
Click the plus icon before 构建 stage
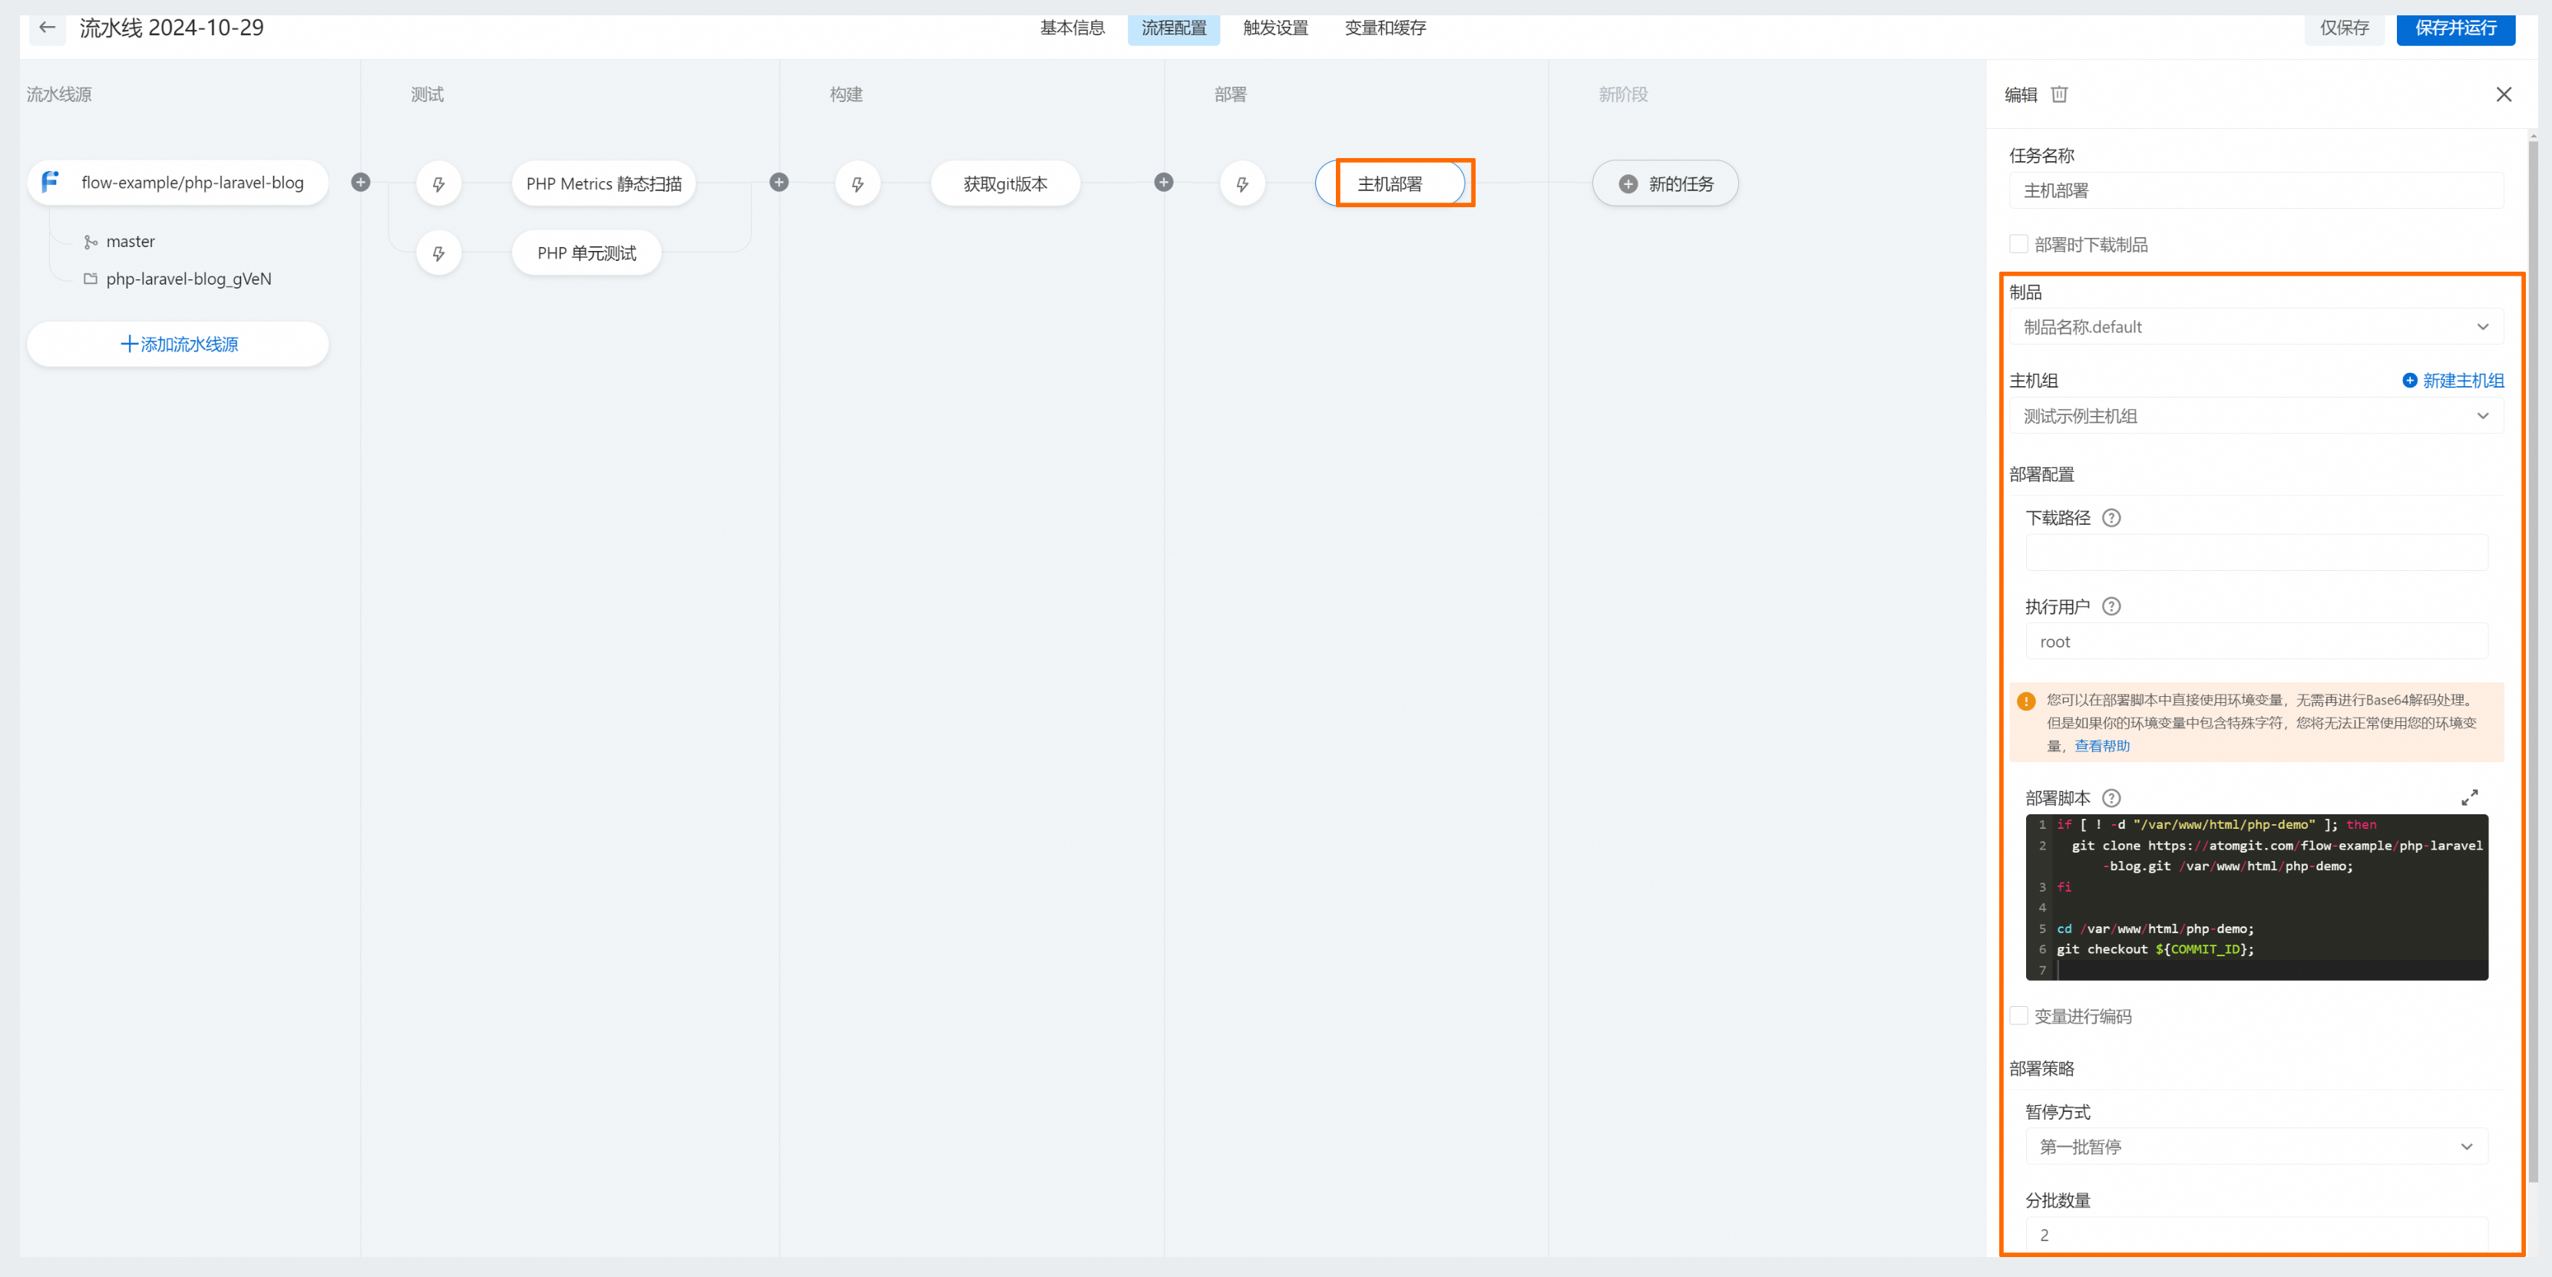click(780, 182)
